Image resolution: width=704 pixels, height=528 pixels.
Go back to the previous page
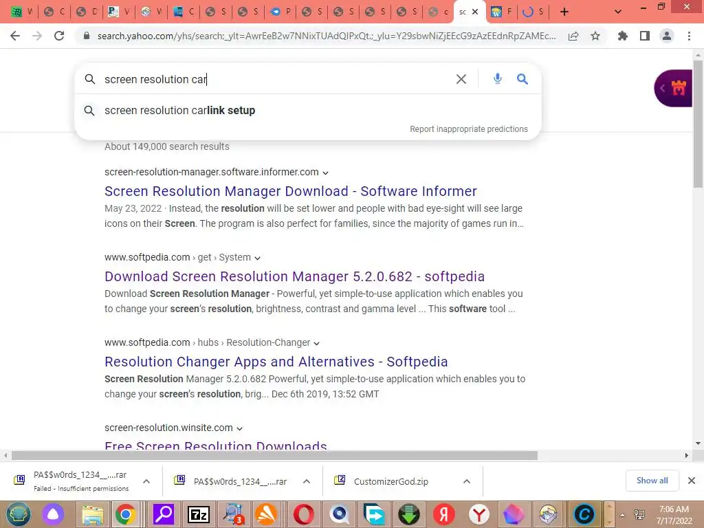[15, 36]
